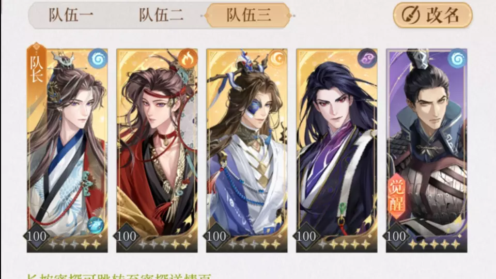Select the captain character card with red-white robe
The width and height of the screenshot is (496, 279).
point(67,150)
